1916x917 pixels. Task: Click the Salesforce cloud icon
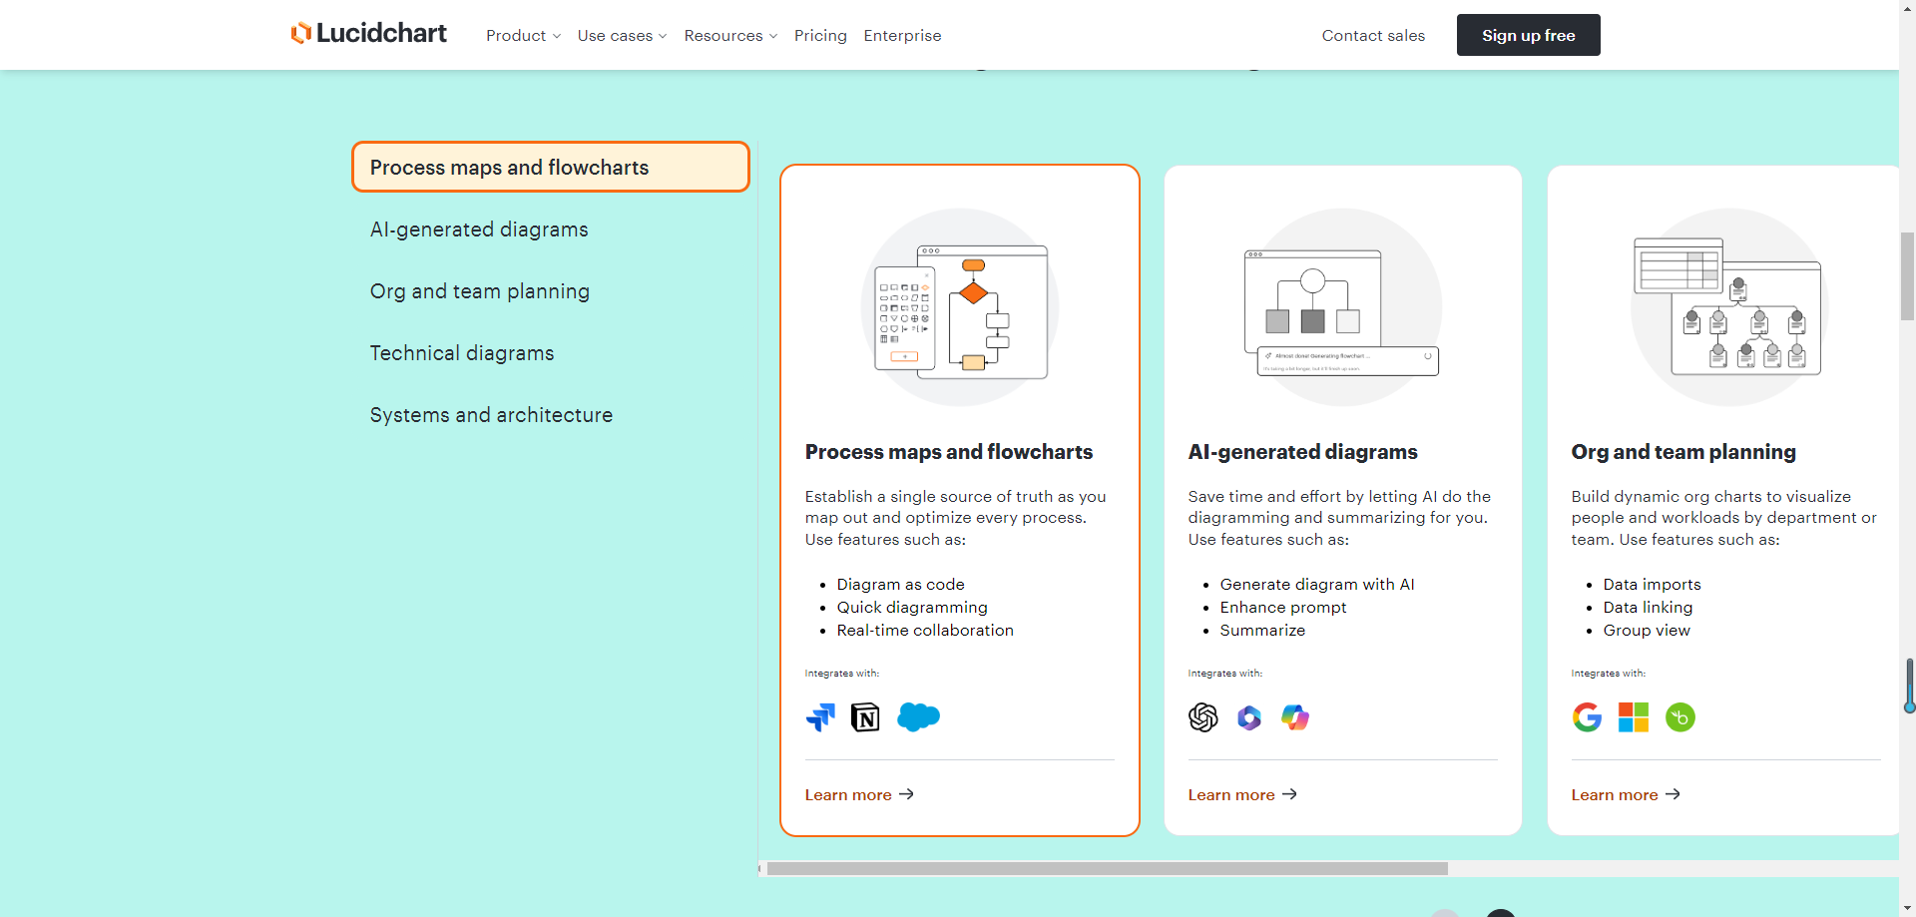coord(918,716)
